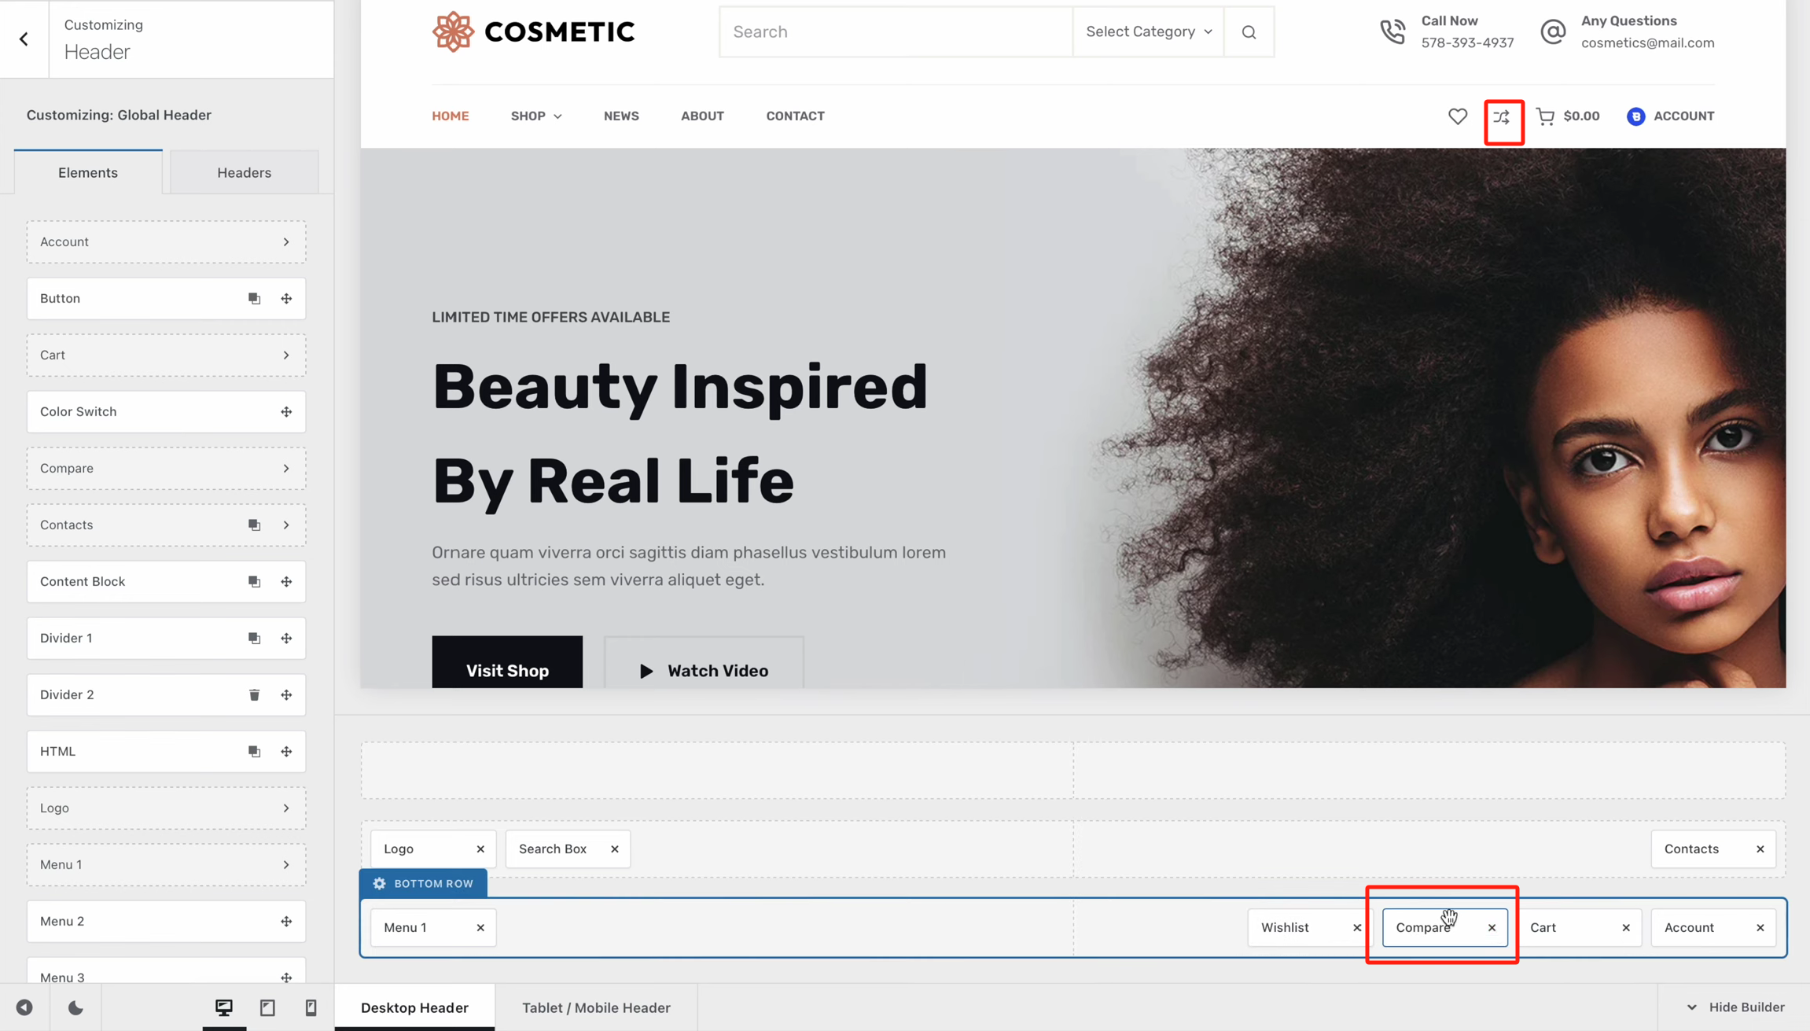
Task: Switch to the Headers tab
Action: point(244,172)
